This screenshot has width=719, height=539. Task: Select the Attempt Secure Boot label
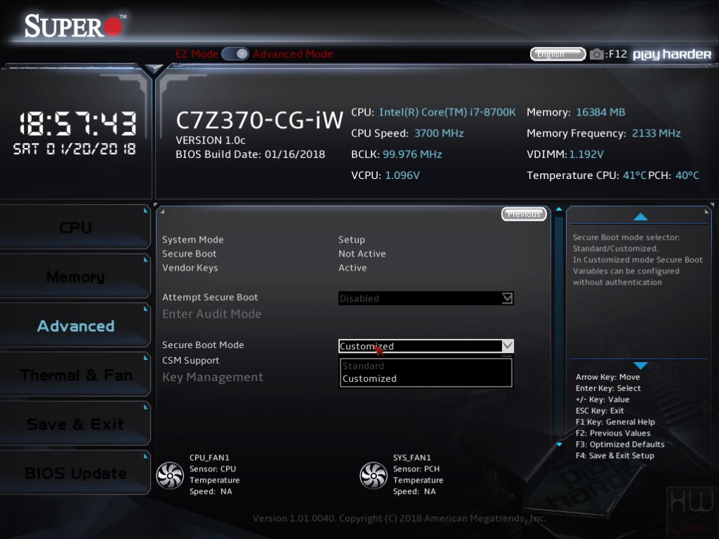click(x=210, y=297)
